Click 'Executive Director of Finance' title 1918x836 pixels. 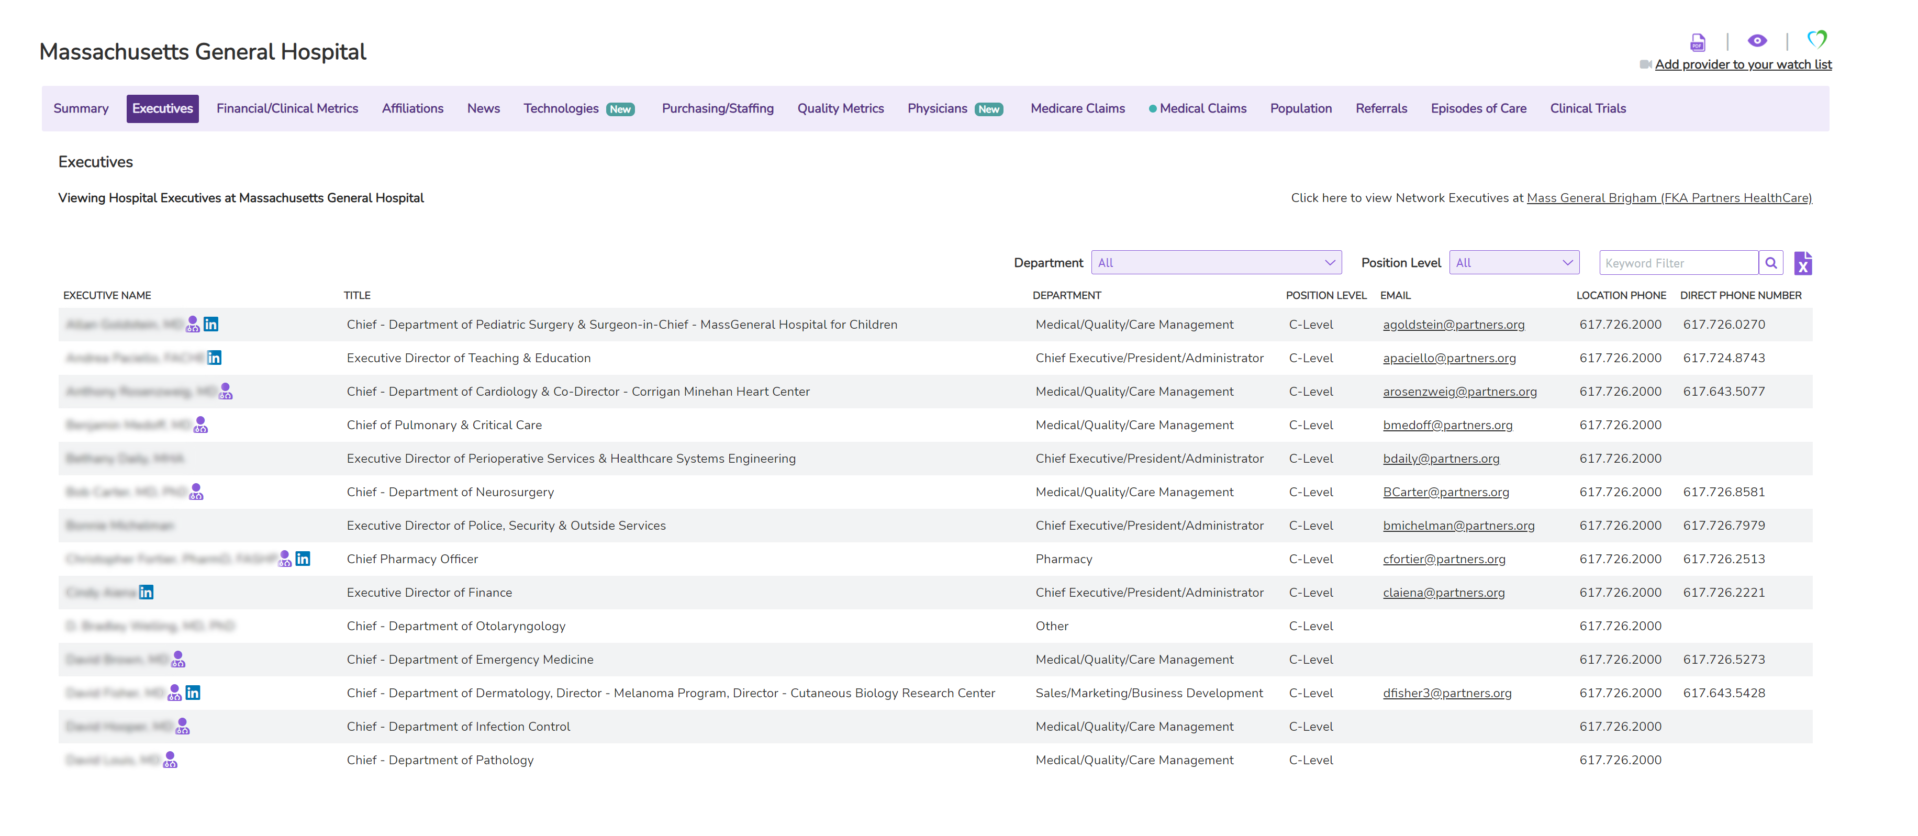(429, 593)
